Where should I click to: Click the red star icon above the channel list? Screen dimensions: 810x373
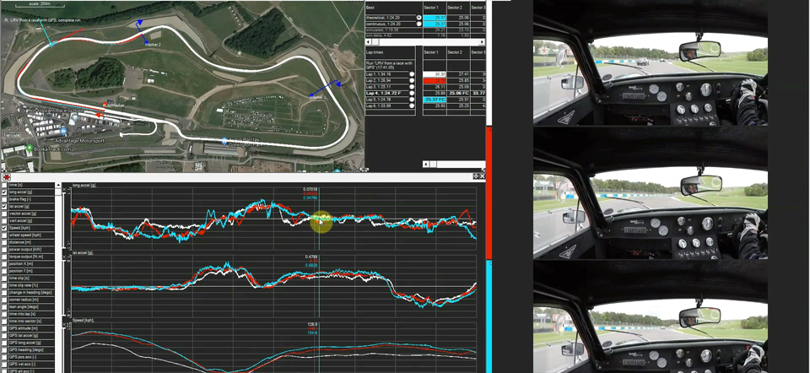7,177
